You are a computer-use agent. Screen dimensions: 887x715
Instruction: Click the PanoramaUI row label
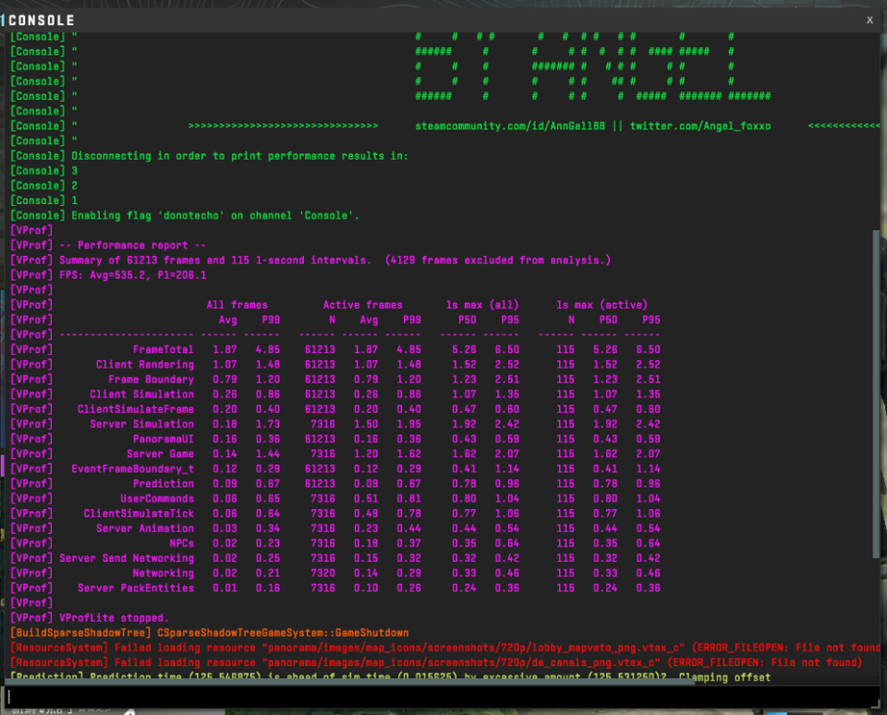pos(163,439)
